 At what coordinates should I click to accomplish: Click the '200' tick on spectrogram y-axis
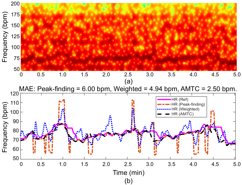(15, 3)
